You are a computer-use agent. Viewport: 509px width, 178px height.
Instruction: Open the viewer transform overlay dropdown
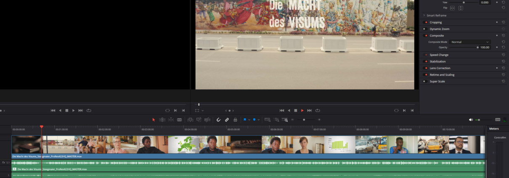click(202, 110)
